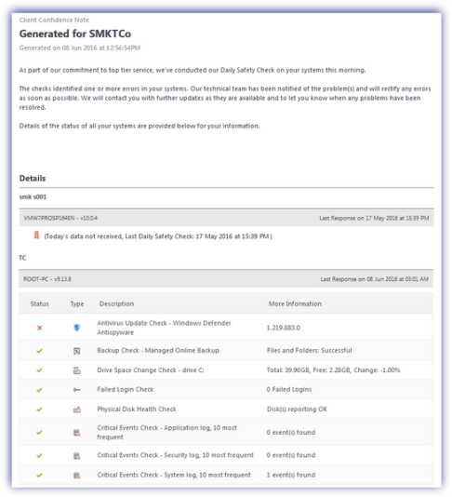Click the shield icon for Antivirus Update Check
This screenshot has height=497, width=452.
click(76, 328)
